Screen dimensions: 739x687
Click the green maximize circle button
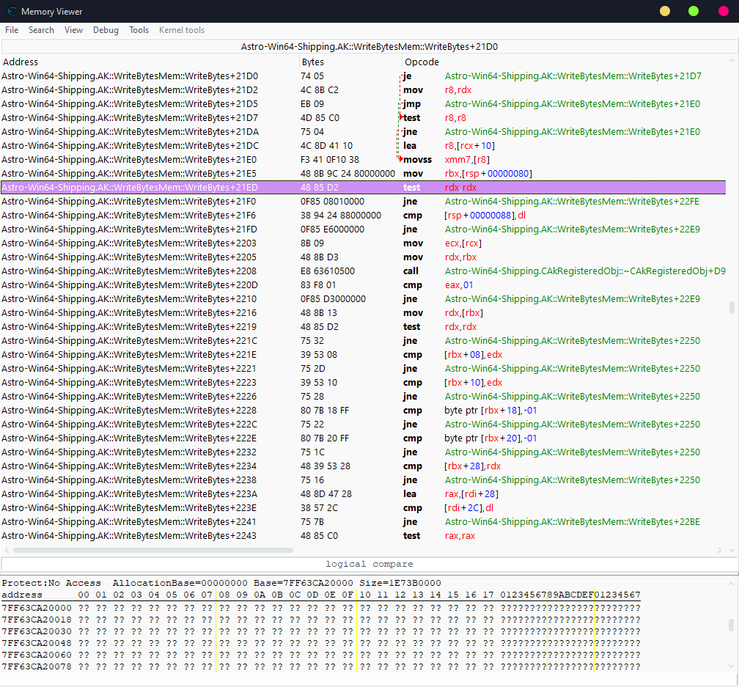coord(694,11)
